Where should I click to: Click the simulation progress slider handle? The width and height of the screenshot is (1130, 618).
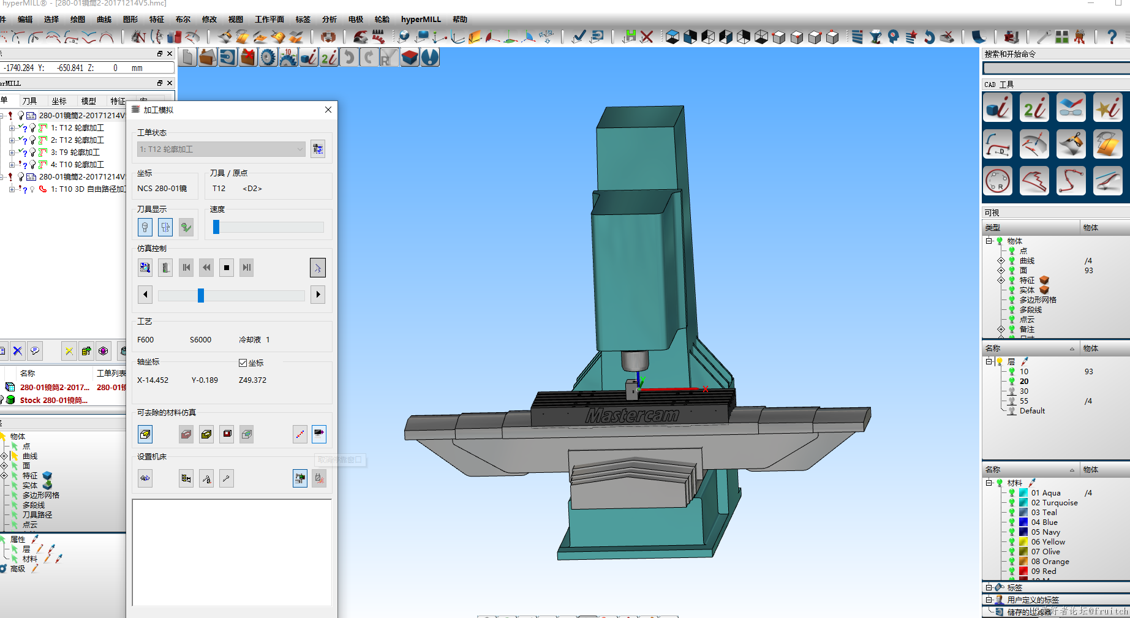tap(201, 296)
